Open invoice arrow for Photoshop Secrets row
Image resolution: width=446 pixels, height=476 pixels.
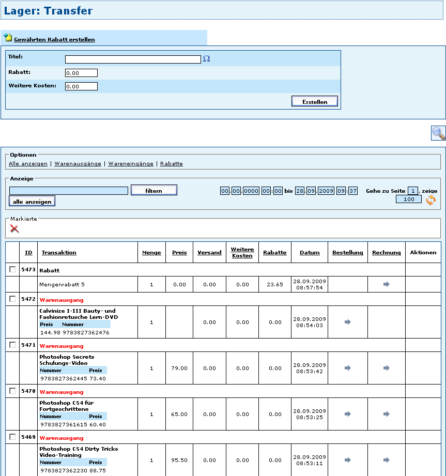pos(386,368)
